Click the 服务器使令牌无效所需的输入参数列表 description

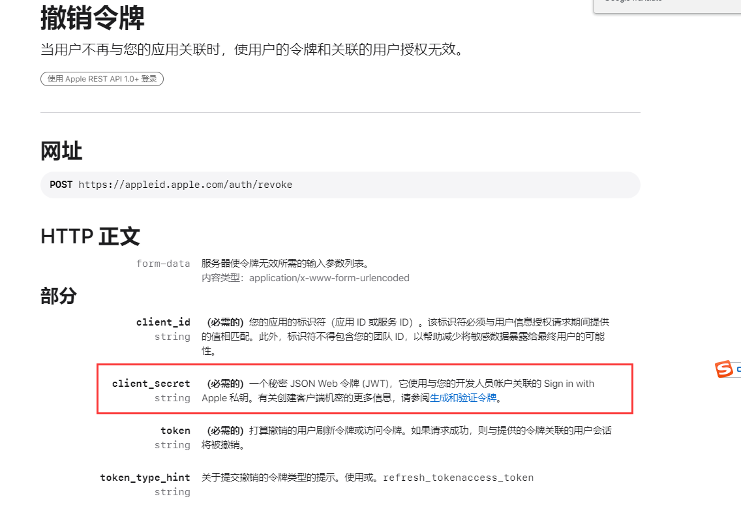[286, 264]
